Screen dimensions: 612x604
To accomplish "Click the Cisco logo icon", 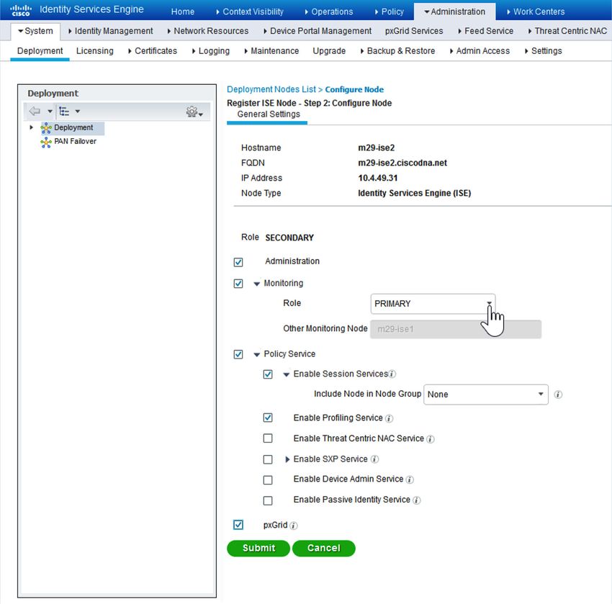I will point(21,10).
